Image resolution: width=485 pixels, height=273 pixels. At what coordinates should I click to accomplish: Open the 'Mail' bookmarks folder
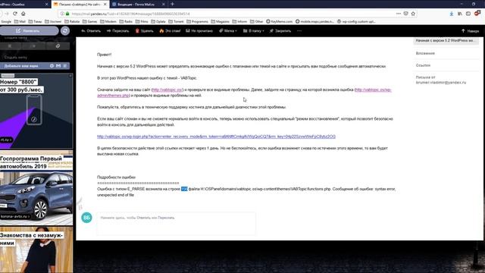(x=20, y=22)
